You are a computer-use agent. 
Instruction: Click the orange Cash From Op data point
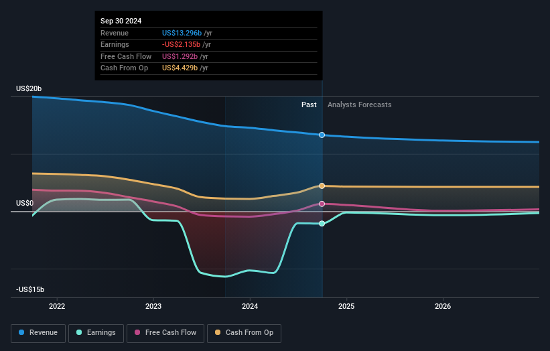point(322,186)
